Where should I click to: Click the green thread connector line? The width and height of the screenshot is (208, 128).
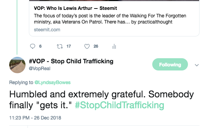pyautogui.click(x=17, y=27)
